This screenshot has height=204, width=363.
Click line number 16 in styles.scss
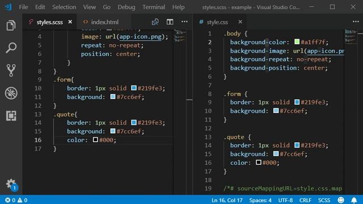[x=38, y=140]
